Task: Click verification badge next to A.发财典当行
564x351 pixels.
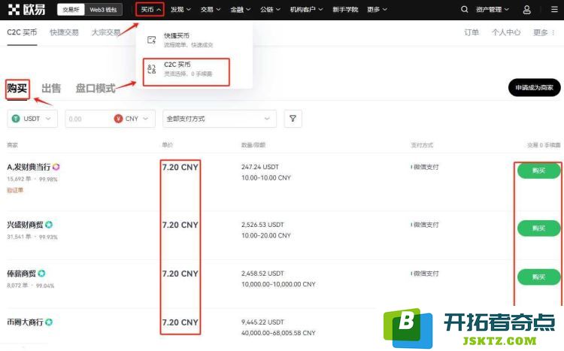Action: tap(56, 167)
